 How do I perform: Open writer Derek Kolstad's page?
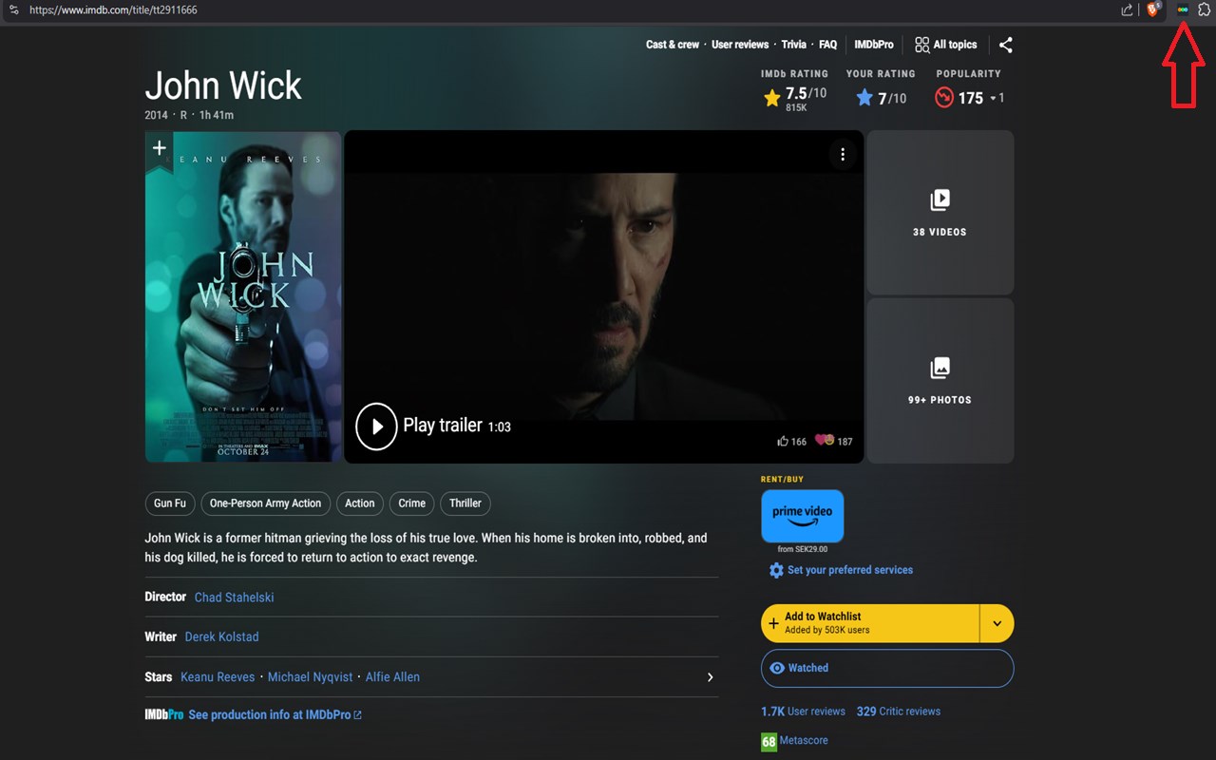point(221,637)
